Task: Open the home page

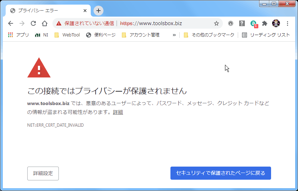Action: point(45,23)
